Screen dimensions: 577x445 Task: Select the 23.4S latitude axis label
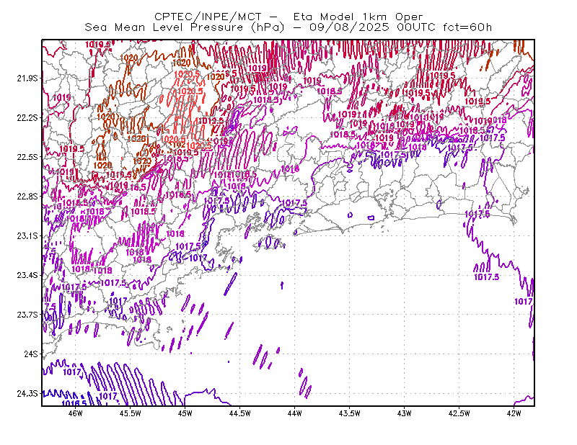27,275
